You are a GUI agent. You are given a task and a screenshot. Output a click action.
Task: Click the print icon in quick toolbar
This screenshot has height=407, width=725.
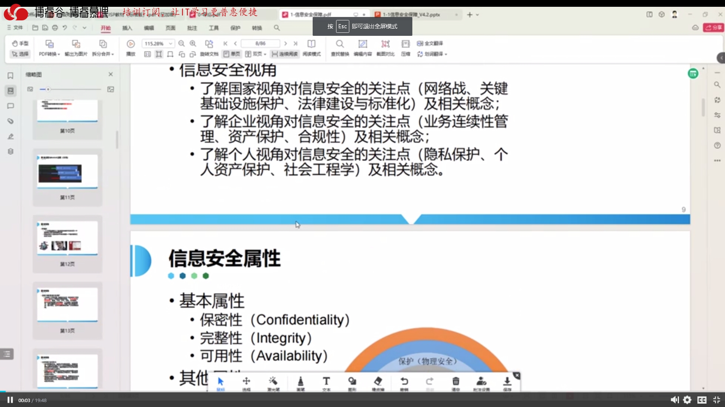(55, 28)
